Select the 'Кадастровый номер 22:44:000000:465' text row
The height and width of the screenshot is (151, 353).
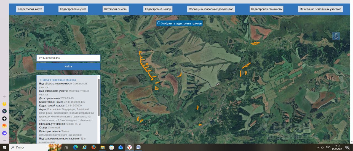62,102
